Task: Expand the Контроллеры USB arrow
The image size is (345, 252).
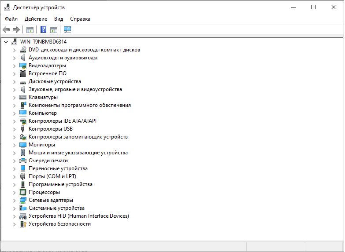Action: [x=14, y=129]
